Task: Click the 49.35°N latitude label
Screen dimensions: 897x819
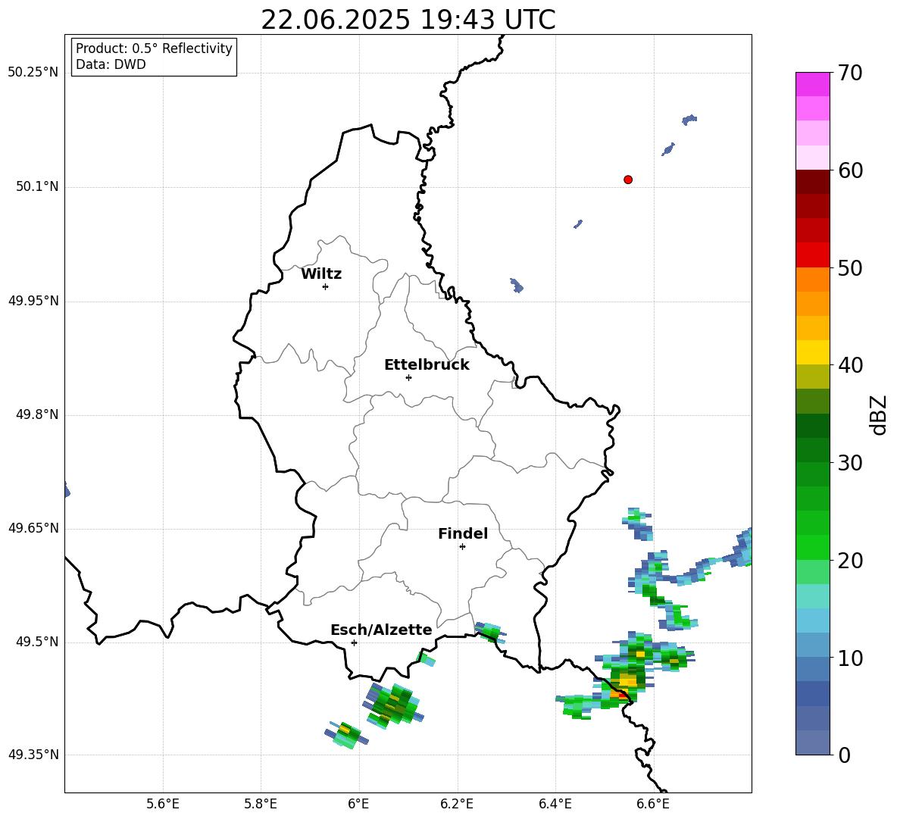Action: pyautogui.click(x=33, y=755)
